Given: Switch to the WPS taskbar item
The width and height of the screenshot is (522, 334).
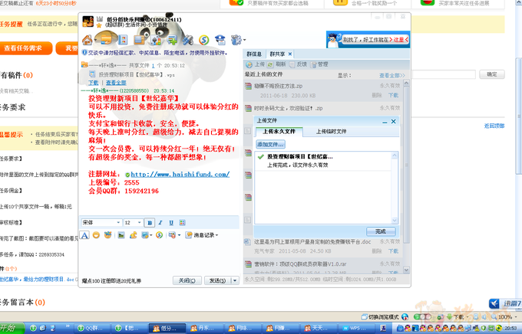Looking at the screenshot, I should [355, 328].
